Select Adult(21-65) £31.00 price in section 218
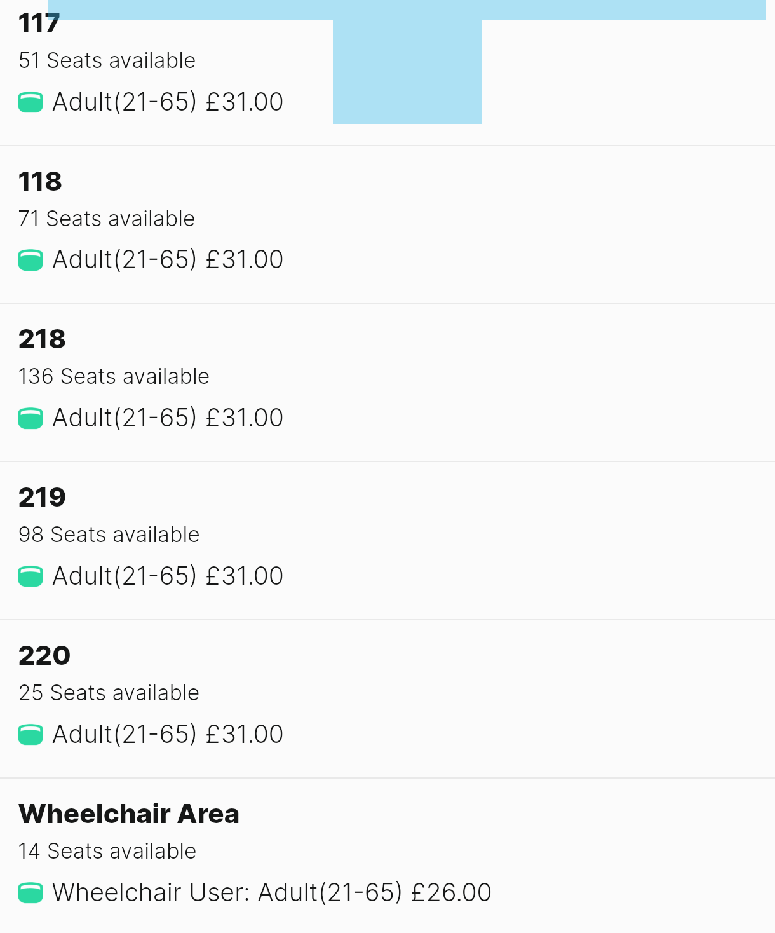The height and width of the screenshot is (933, 775). click(168, 418)
